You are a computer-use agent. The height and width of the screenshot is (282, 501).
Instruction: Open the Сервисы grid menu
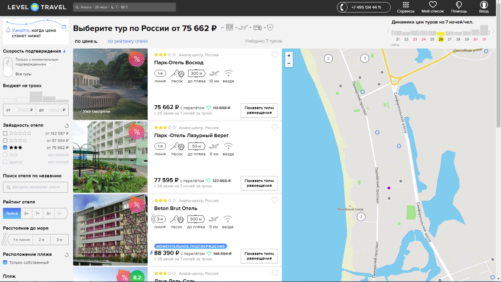[406, 7]
